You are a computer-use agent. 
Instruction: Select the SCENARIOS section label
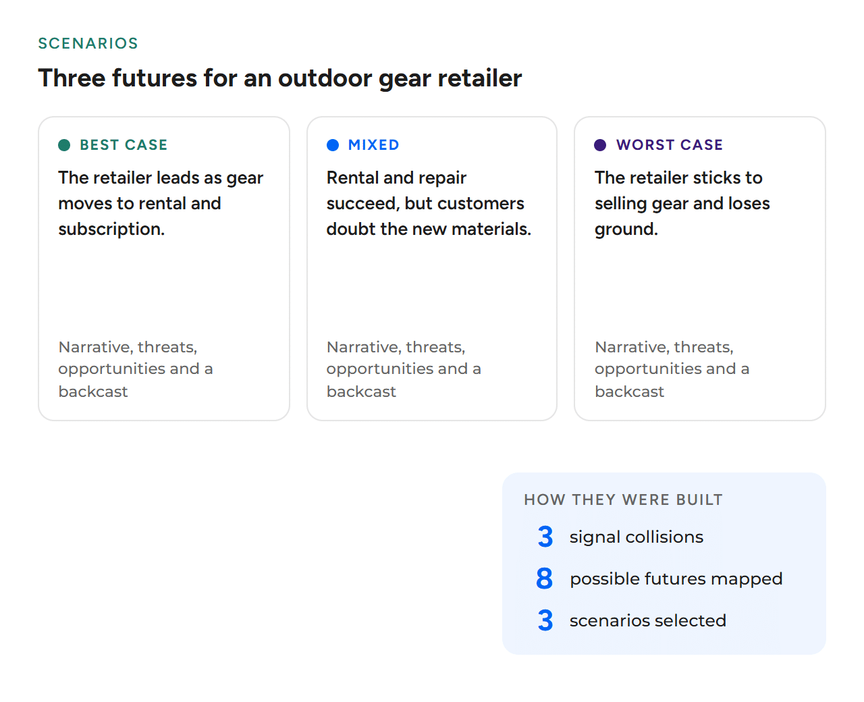click(88, 44)
